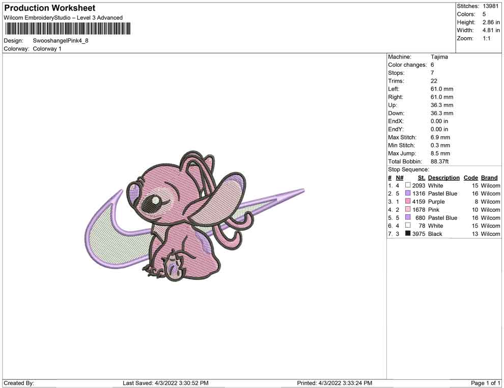Click the Down value '36.3 mm'
The height and width of the screenshot is (388, 504).
442,113
